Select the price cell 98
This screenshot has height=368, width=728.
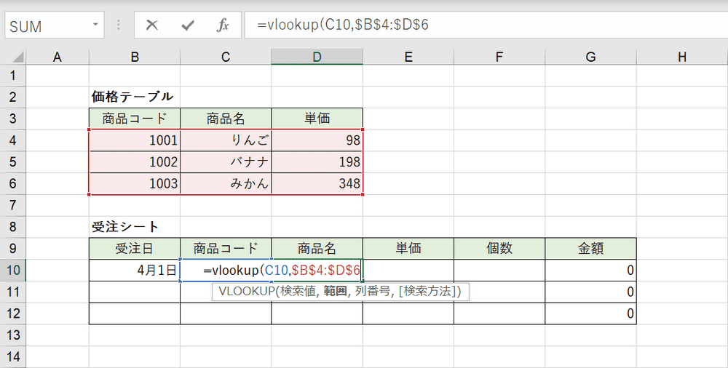pos(317,140)
